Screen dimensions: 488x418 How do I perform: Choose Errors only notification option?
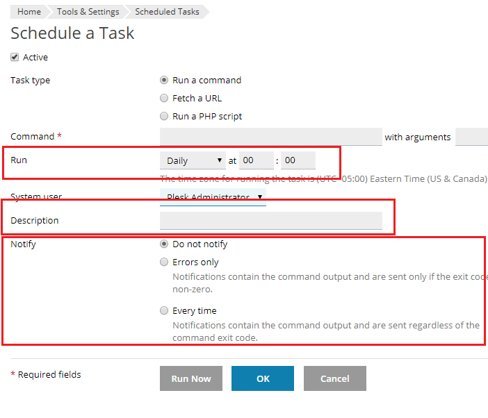[164, 262]
